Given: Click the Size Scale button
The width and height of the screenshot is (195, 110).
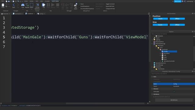Looking at the screenshot, I should (160, 25).
